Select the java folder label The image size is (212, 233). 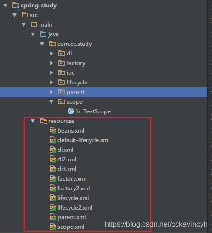53,34
